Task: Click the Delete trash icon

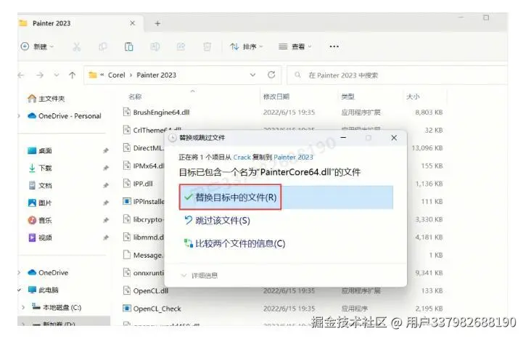Action: 207,46
